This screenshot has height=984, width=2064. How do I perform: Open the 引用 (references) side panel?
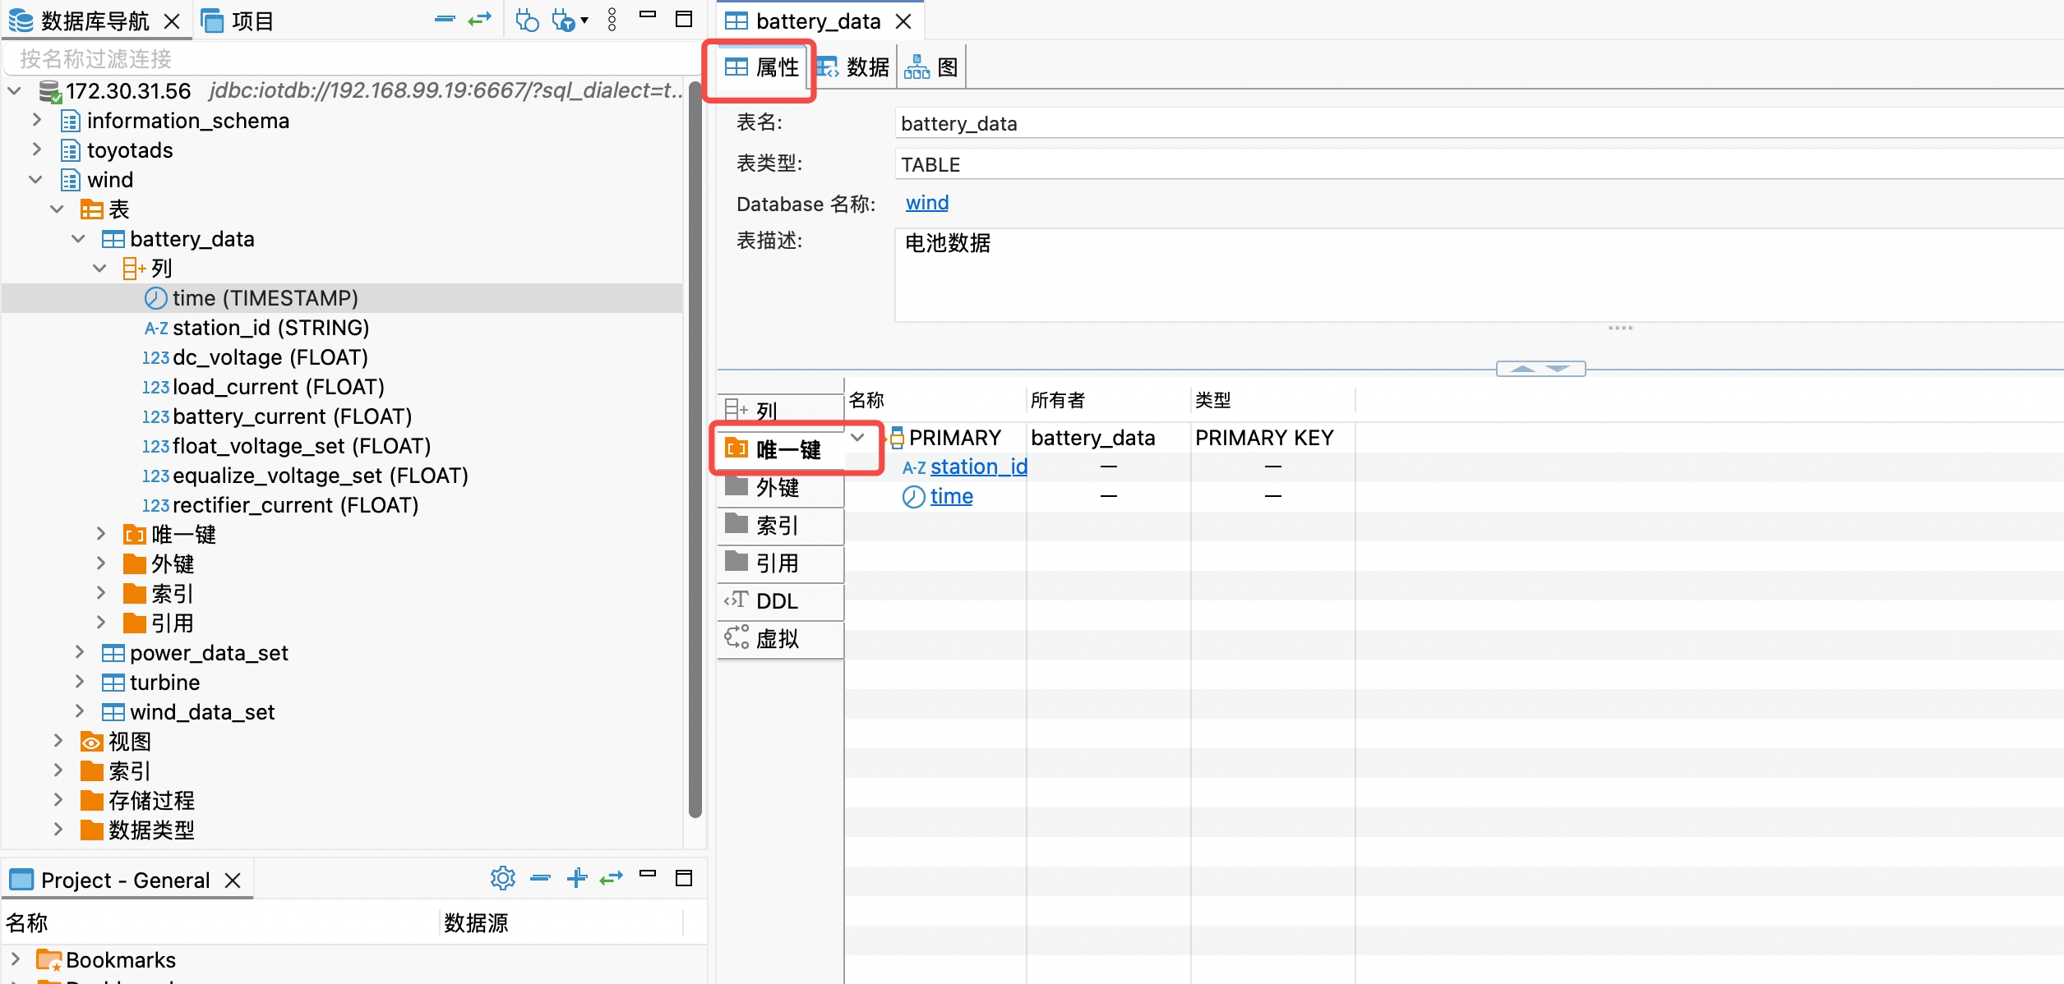776,563
